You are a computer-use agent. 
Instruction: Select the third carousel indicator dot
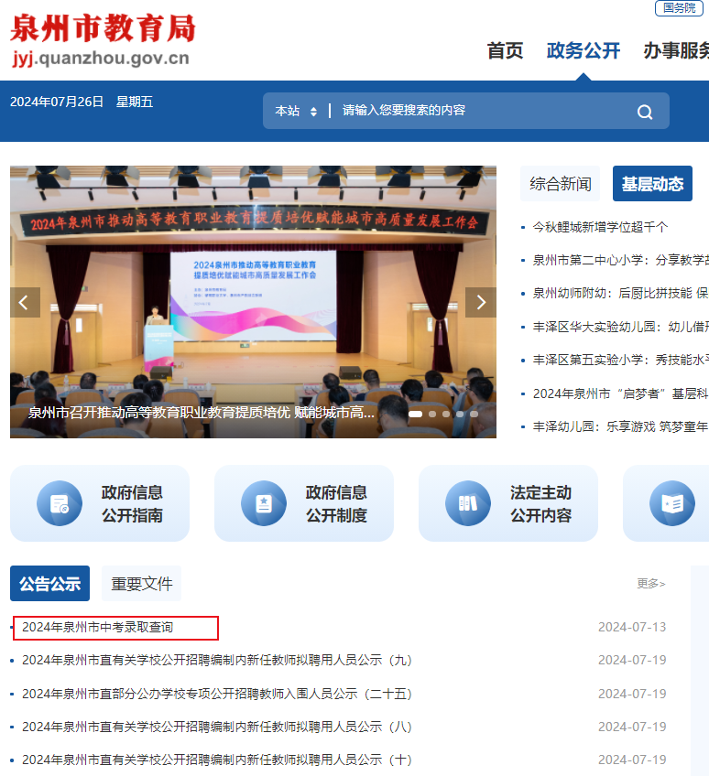point(446,415)
